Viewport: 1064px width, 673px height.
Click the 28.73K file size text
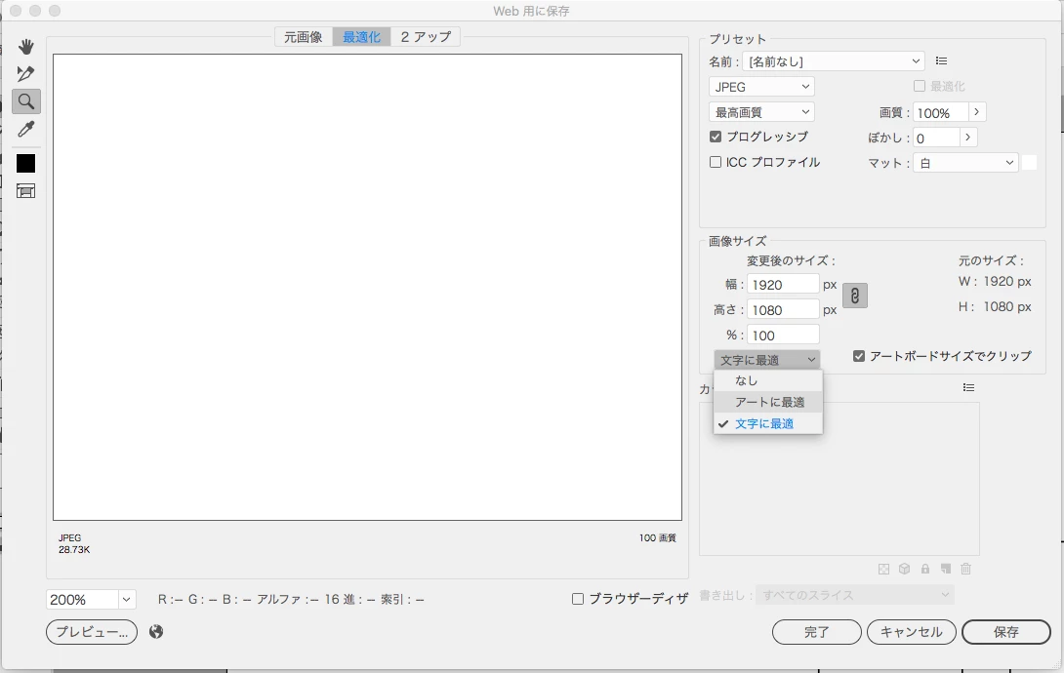74,550
